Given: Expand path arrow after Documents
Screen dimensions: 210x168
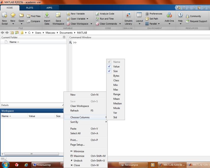Looking at the screenshot, I should pos(74,33).
